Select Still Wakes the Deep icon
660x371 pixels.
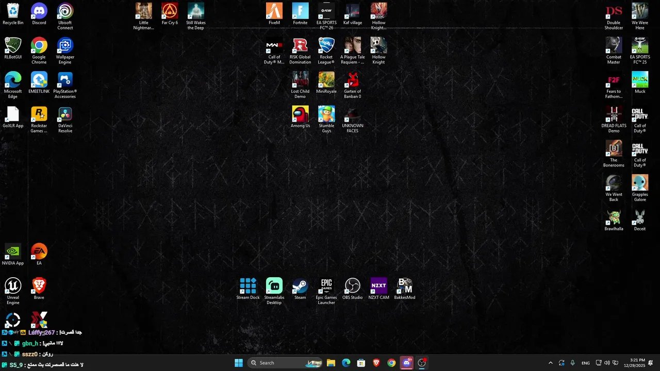tap(196, 16)
